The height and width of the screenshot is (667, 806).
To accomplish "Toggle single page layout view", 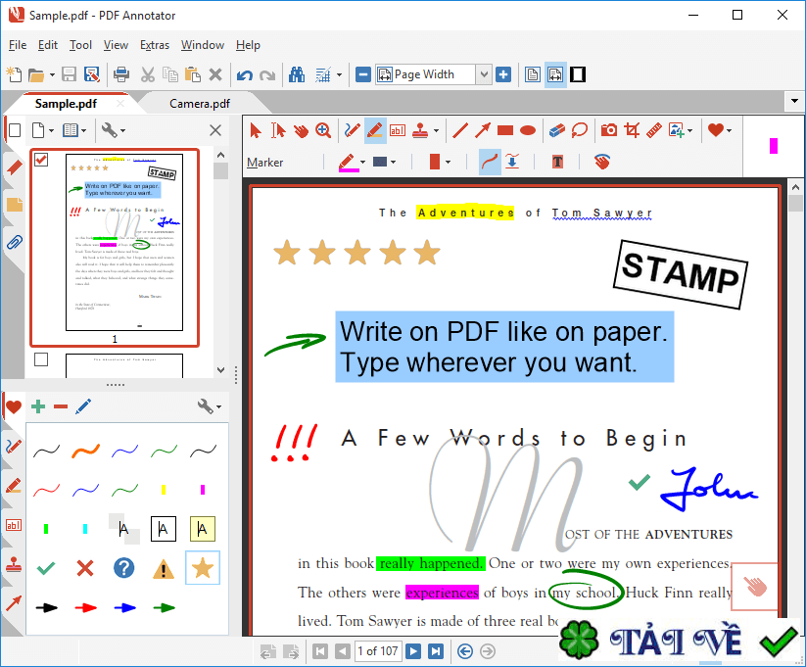I will pyautogui.click(x=533, y=75).
